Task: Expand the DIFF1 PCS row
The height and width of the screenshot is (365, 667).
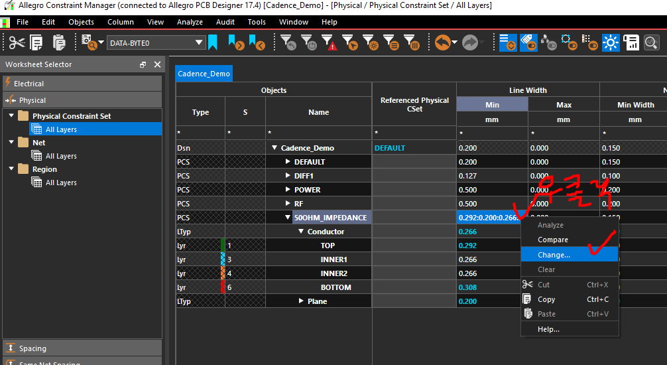Action: [288, 175]
